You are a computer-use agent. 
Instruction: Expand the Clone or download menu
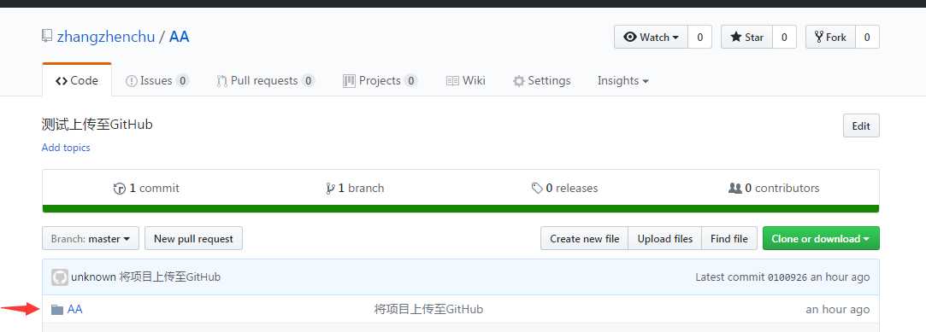tap(821, 239)
